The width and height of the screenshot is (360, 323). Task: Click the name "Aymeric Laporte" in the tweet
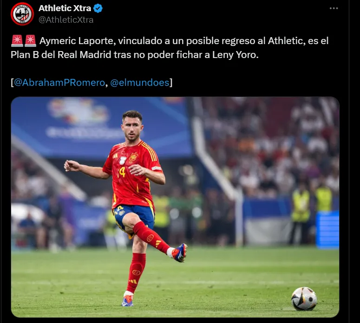(x=77, y=41)
